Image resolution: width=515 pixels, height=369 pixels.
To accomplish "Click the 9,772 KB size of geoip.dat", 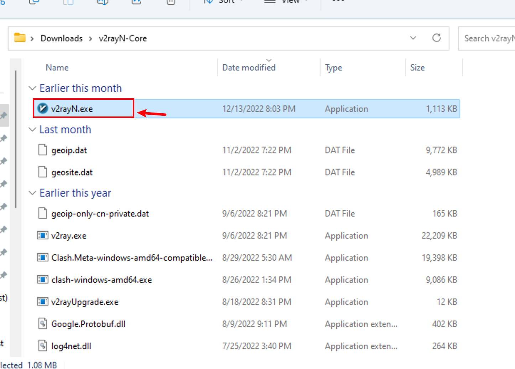I will click(442, 150).
